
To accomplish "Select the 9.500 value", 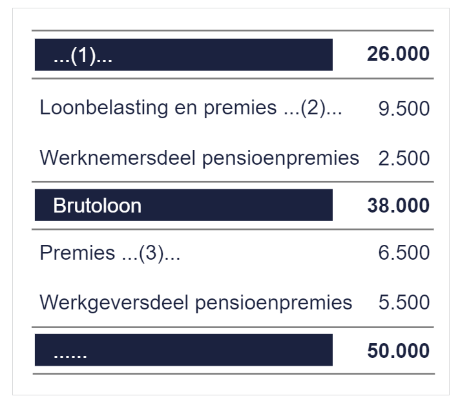I will (x=404, y=109).
